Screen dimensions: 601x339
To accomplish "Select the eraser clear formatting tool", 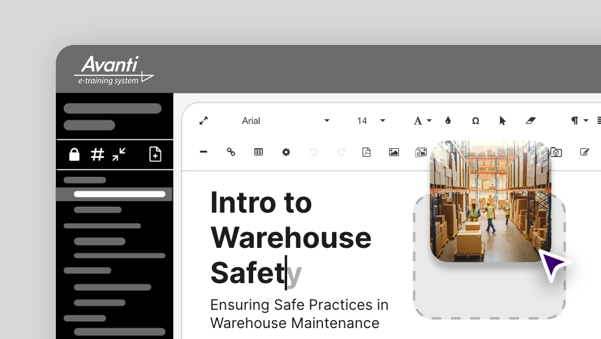I will coord(531,121).
